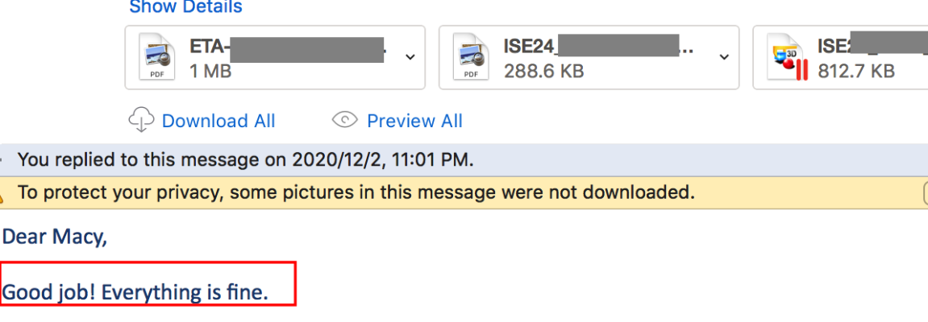Image resolution: width=928 pixels, height=322 pixels.
Task: Open the ISE24 PDF attachment icon
Action: (471, 56)
